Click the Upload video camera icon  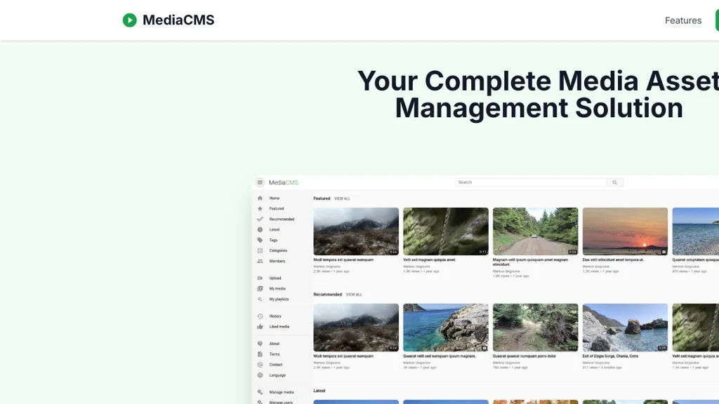260,278
